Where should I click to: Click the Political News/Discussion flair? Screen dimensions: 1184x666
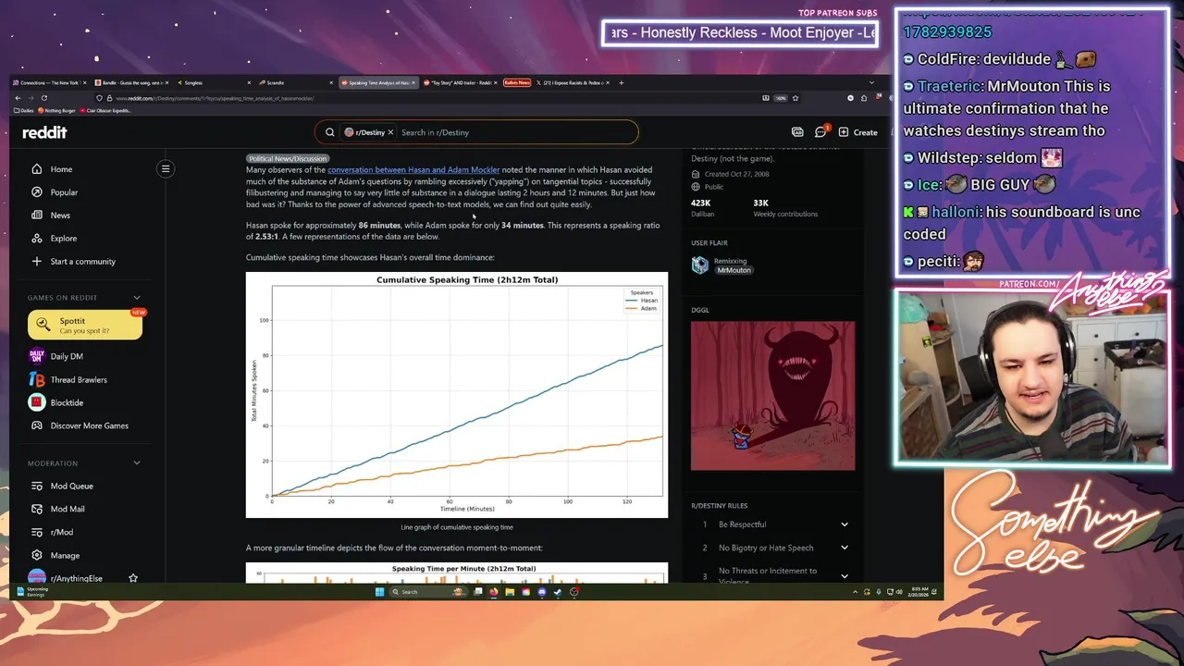[288, 158]
